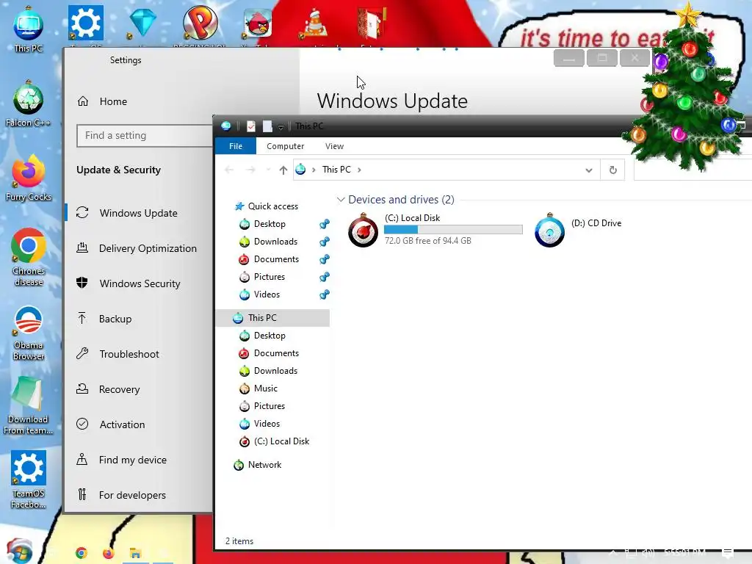Screen dimensions: 752x564
Task: Select Windows Security in Settings
Action: click(138, 283)
